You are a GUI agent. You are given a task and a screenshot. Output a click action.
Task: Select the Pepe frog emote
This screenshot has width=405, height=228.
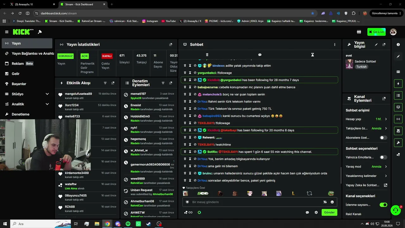331,193
